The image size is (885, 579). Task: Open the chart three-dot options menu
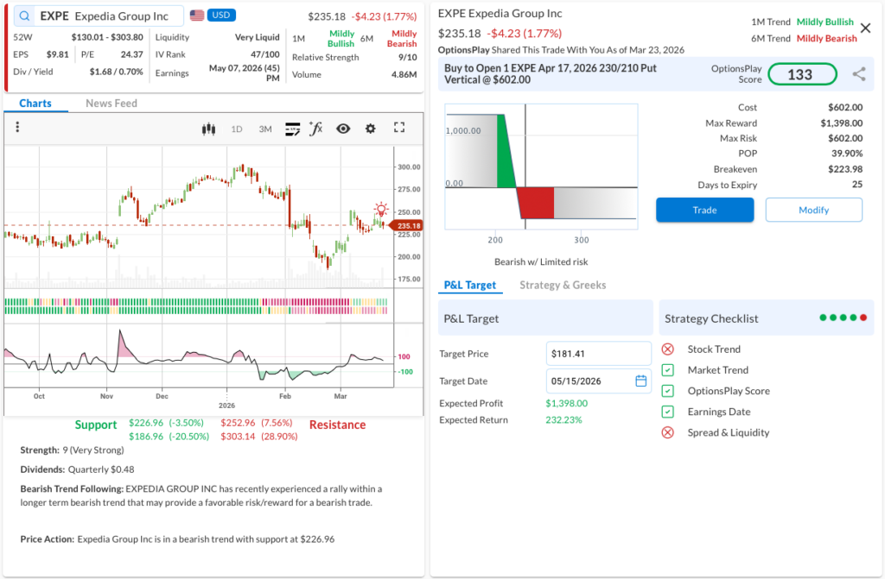tap(17, 128)
